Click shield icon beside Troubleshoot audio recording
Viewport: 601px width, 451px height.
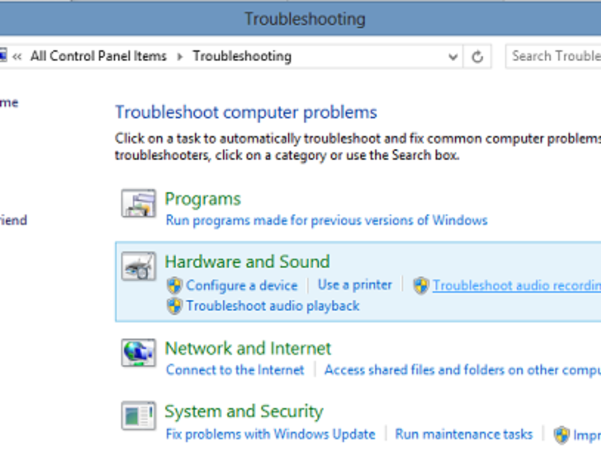421,286
